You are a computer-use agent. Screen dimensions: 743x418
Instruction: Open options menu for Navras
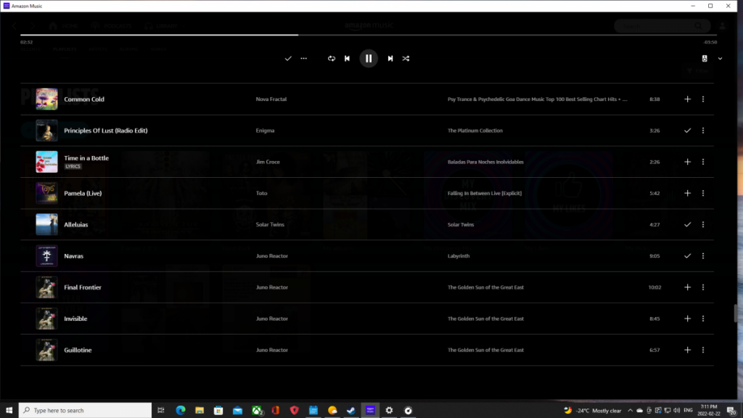coord(702,256)
